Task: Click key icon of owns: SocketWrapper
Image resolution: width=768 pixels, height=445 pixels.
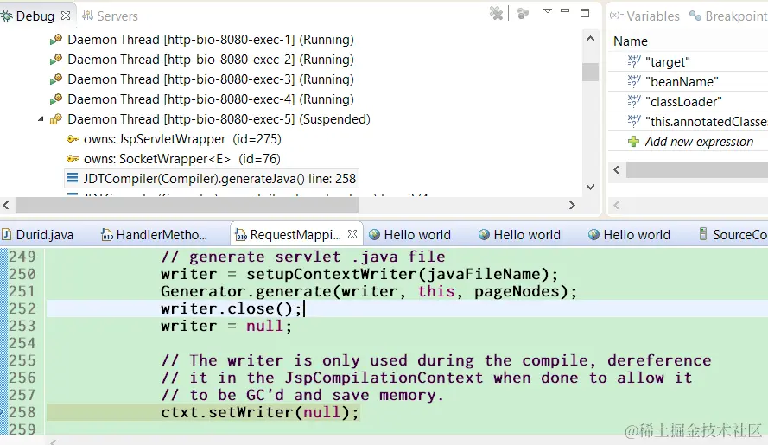Action: coord(73,159)
